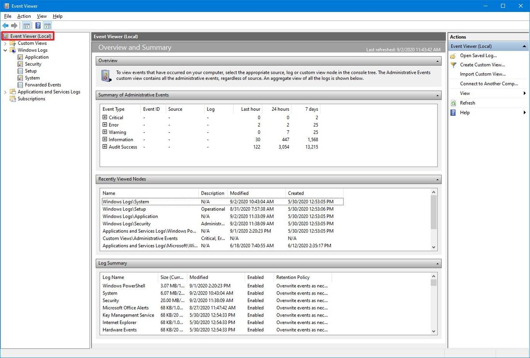Screen dimensions: 530x358
Task: Collapse the Summary of Administrative Events section
Action: pos(438,95)
